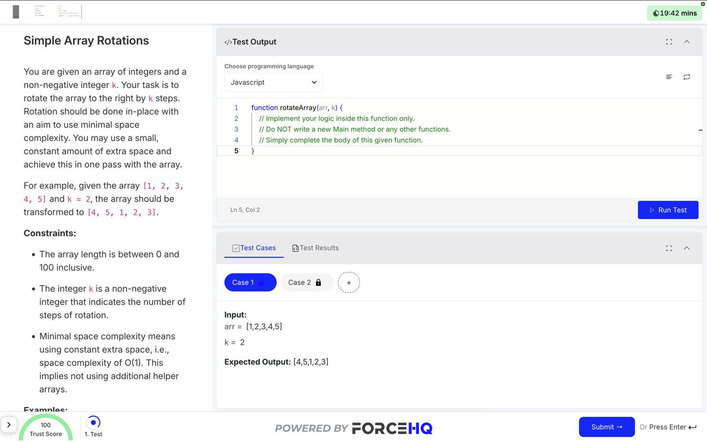
Task: Open the Javascript language dropdown
Action: [x=273, y=82]
